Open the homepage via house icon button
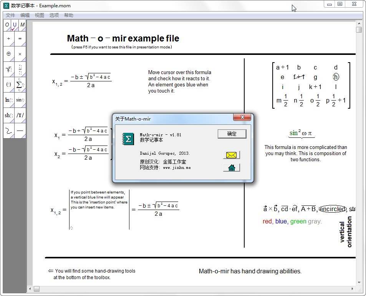 231,168
